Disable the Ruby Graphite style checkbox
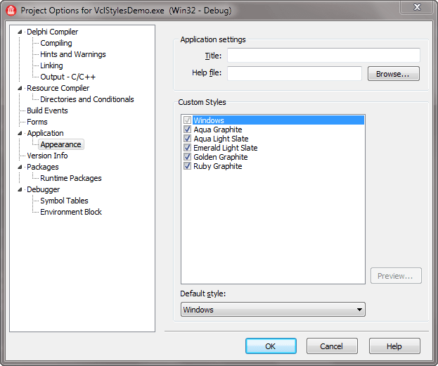This screenshot has height=366, width=438. point(187,166)
